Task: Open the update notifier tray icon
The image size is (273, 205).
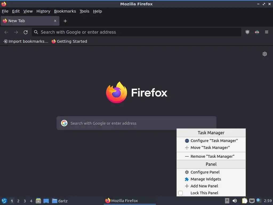Action: tap(259, 200)
